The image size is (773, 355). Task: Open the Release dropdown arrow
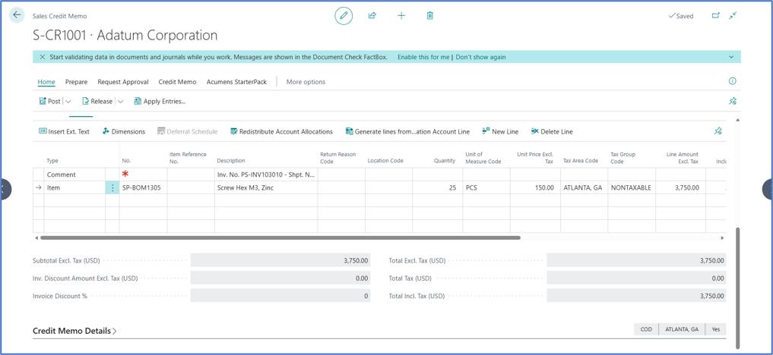tap(120, 102)
